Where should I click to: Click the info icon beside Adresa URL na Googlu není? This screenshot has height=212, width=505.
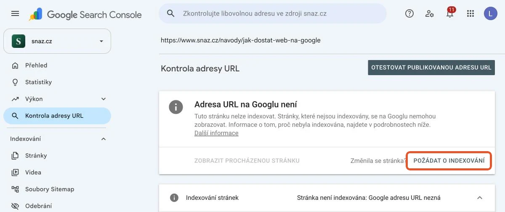(176, 107)
